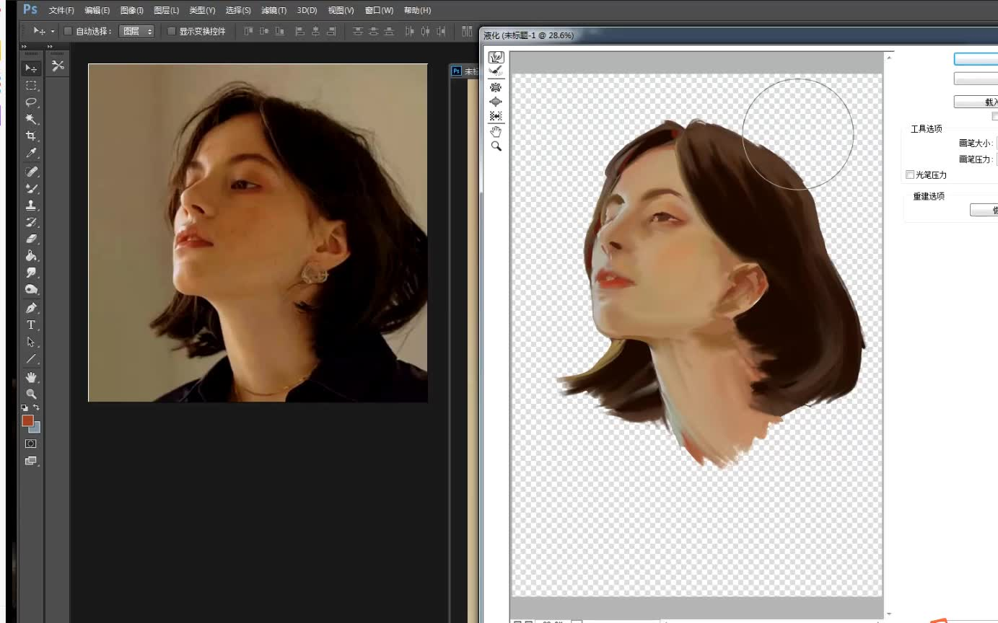Toggle the 显示变换控件 checkbox
This screenshot has width=998, height=623.
[x=172, y=31]
